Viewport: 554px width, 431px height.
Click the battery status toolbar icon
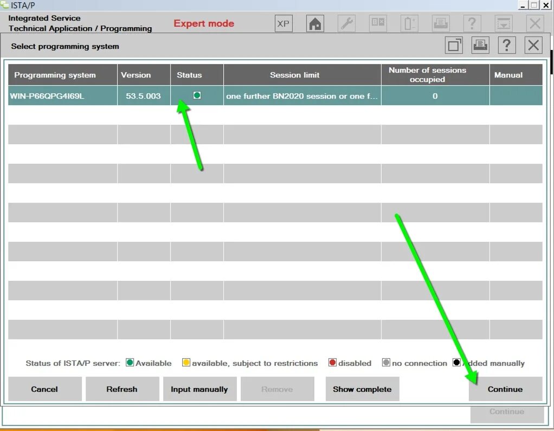tap(409, 24)
